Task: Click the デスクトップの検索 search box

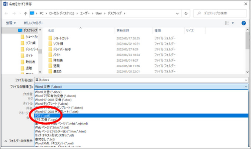Action: click(x=220, y=13)
